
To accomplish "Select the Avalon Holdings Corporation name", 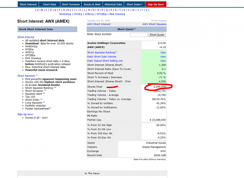I will coord(106,43).
